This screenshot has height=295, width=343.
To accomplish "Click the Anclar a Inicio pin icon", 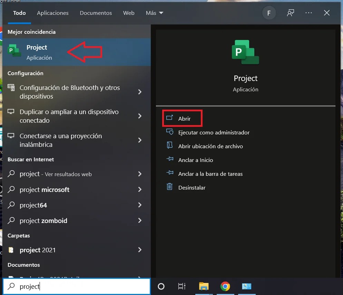I will click(x=170, y=159).
